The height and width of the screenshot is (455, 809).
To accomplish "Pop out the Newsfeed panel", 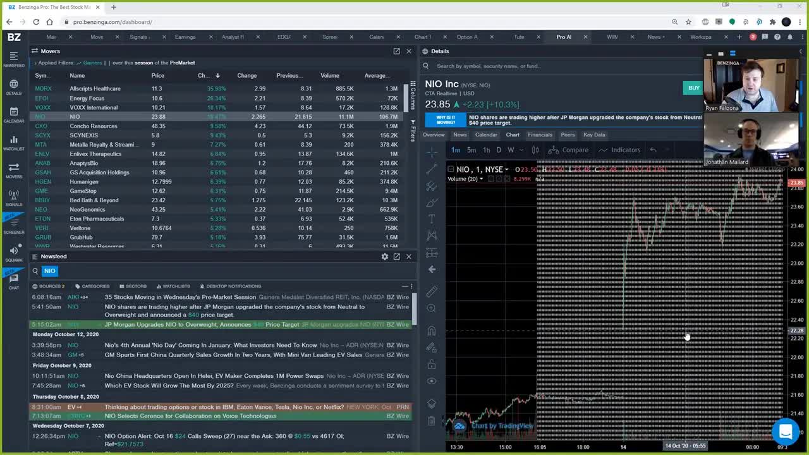I will pos(396,257).
